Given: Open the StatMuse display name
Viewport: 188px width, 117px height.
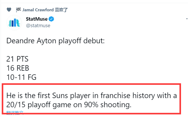Looking at the screenshot, I should tap(37, 19).
